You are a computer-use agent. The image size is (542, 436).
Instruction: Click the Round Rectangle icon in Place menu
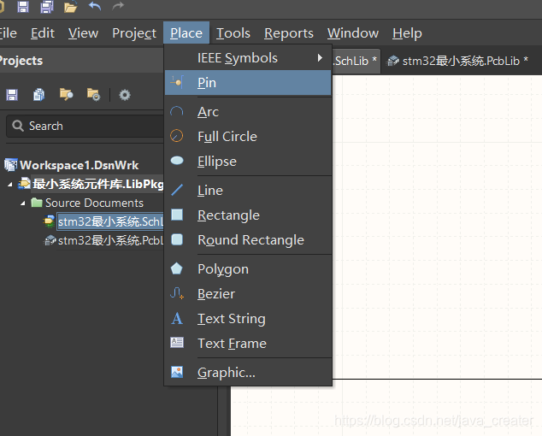point(177,239)
